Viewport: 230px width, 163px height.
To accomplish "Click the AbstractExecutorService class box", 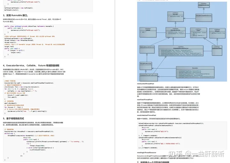I will pyautogui.click(x=147, y=49).
